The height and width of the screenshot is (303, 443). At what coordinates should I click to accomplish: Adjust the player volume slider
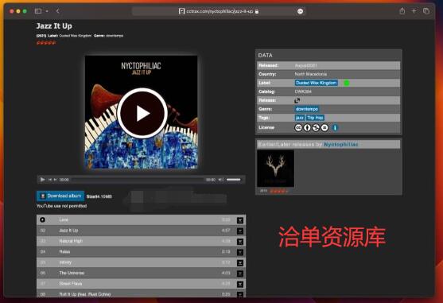[x=234, y=179]
